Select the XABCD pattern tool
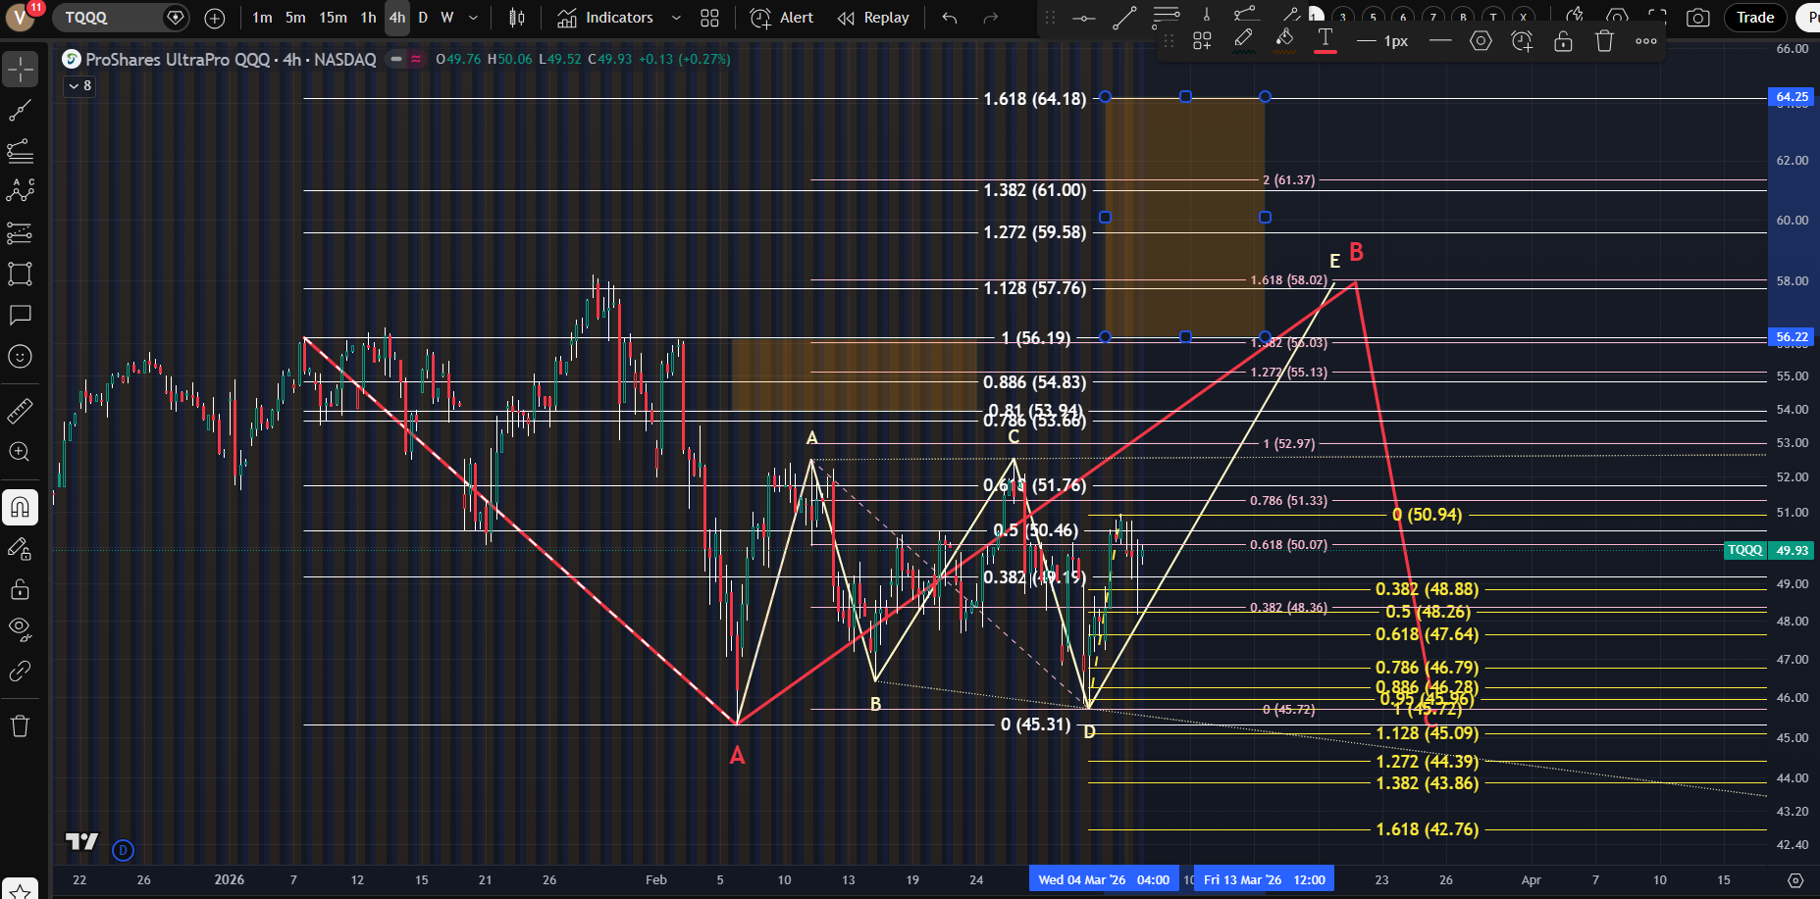The width and height of the screenshot is (1820, 899). pos(20,191)
